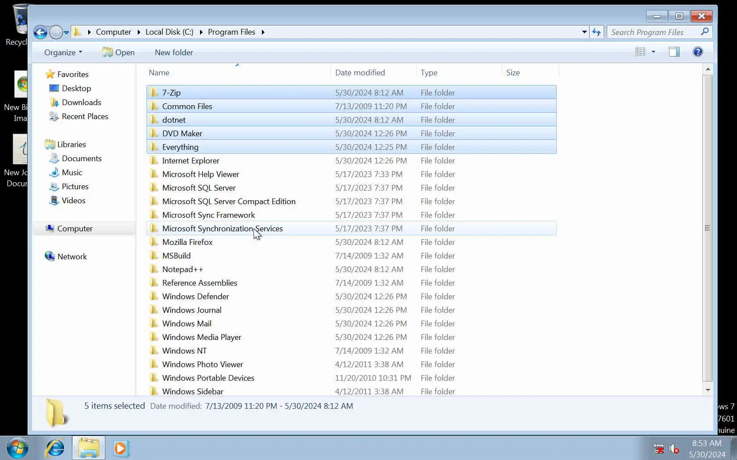Click the Program Files breadcrumb segment
Viewport: 737px width, 460px height.
click(231, 32)
